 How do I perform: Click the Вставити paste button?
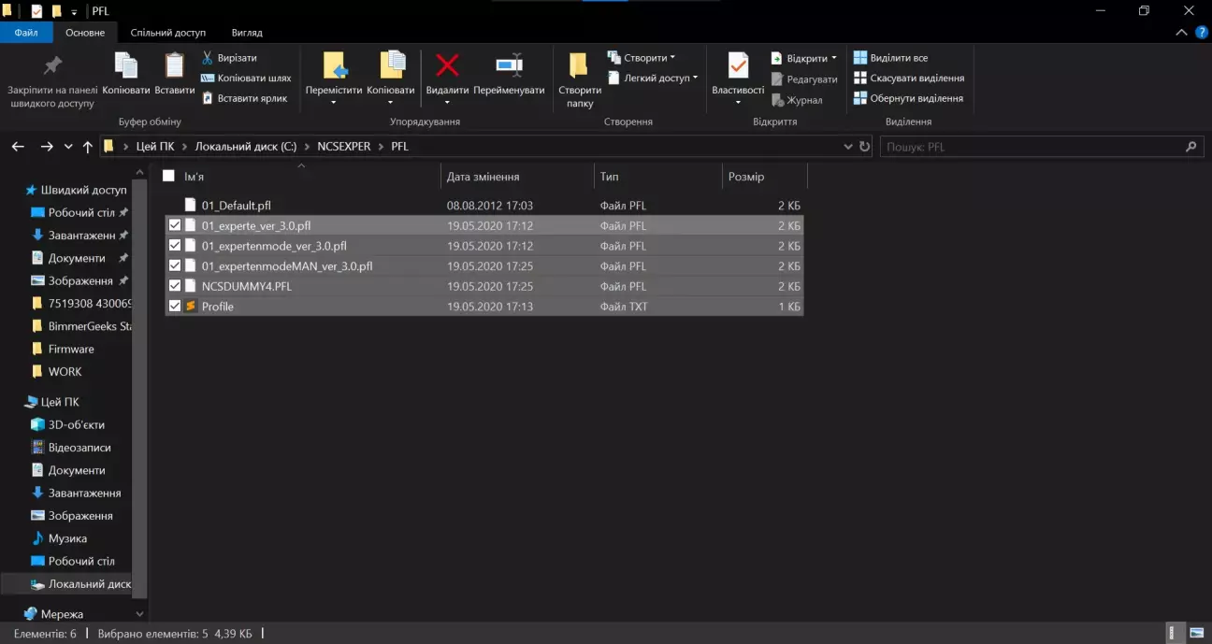tap(175, 75)
